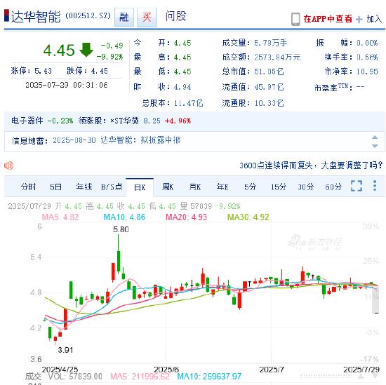This screenshot has height=385, width=386.
Task: Click the 总股本 11.47亿 value
Action: tap(188, 103)
